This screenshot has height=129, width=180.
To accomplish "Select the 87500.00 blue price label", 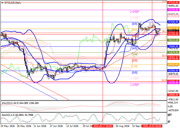I will pyautogui.click(x=173, y=22).
